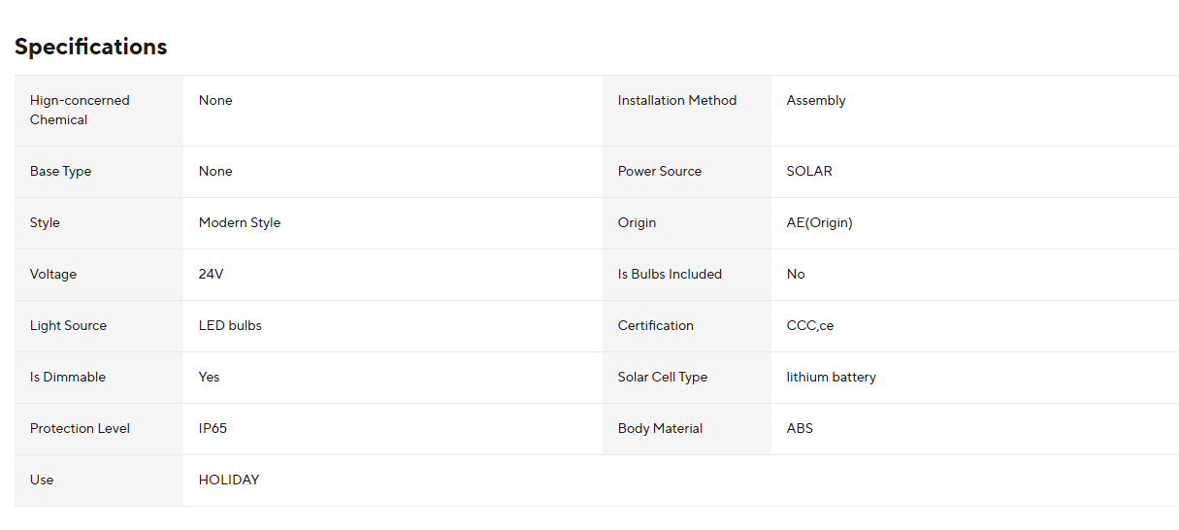
Task: Click the IP65 protection level value
Action: 213,429
